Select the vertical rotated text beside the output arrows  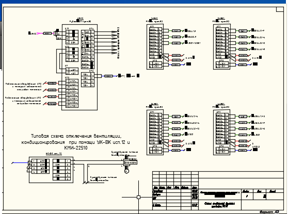119,43
